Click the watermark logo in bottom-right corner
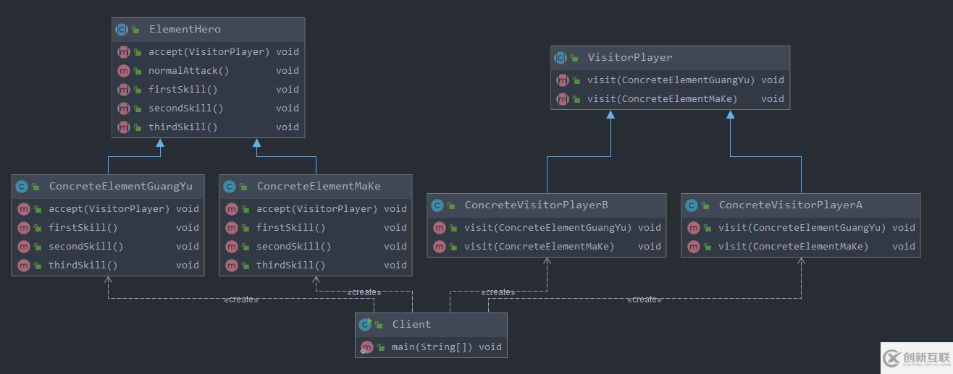This screenshot has width=953, height=374. [916, 357]
